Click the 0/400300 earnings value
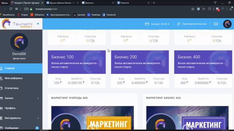Screen dimensions: 234x131 [140, 83]
